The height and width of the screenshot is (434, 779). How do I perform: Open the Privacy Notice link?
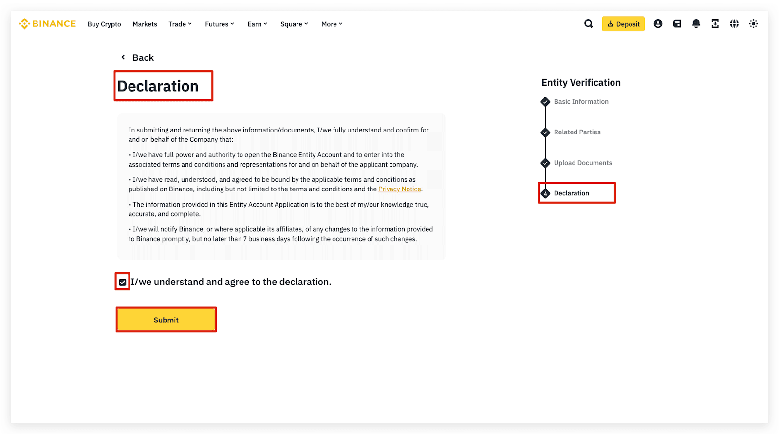(x=399, y=189)
